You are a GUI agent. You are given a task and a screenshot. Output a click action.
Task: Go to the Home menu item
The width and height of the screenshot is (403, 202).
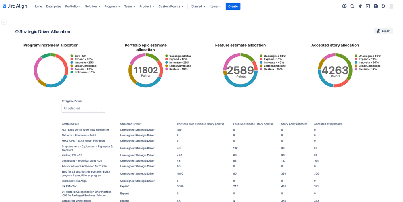click(x=38, y=6)
